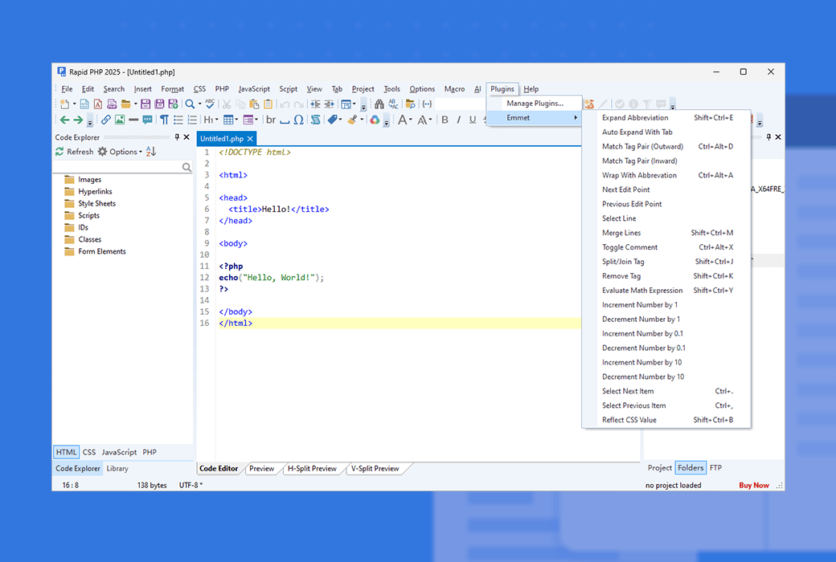This screenshot has height=562, width=836.
Task: Click the Paste clipboard icon
Action: (x=254, y=104)
